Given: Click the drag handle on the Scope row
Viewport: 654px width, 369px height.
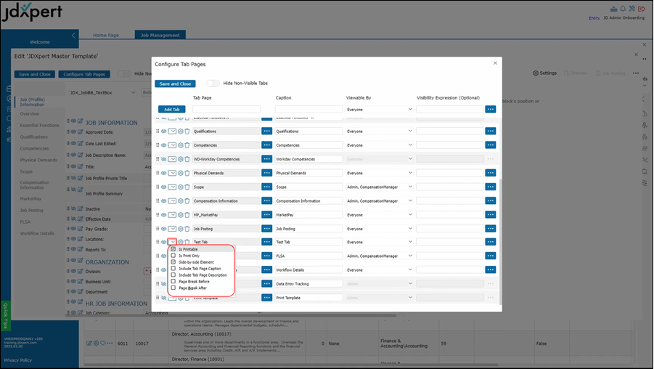Looking at the screenshot, I should (158, 187).
